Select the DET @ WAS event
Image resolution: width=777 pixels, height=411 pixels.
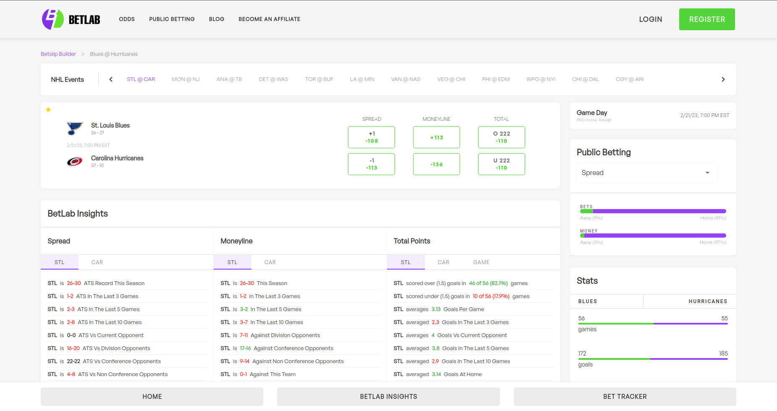point(273,79)
